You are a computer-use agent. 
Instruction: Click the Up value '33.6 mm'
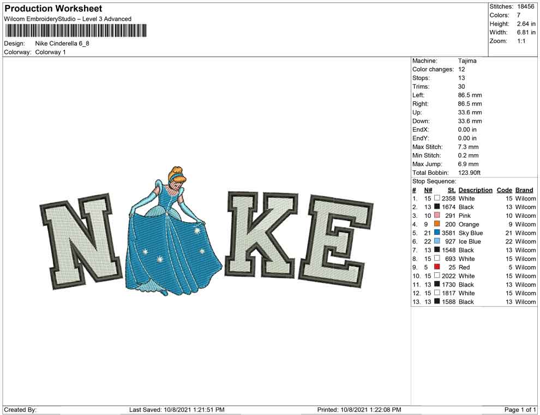(470, 112)
